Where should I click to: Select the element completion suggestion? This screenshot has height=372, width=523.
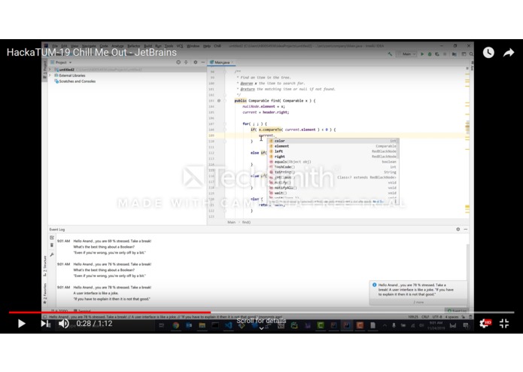tap(333, 146)
